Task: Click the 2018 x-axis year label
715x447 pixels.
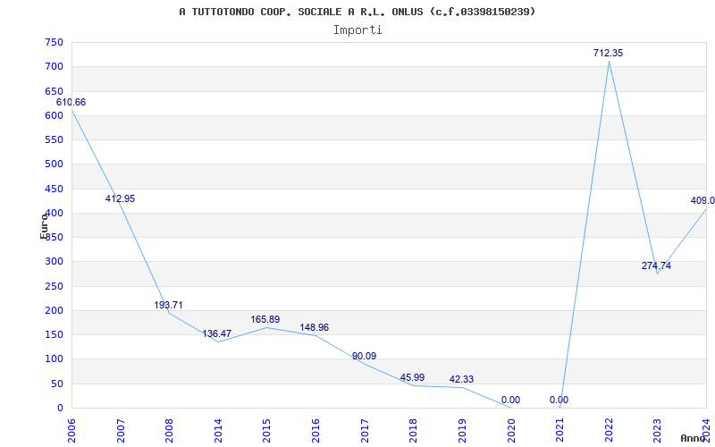Action: pyautogui.click(x=413, y=432)
